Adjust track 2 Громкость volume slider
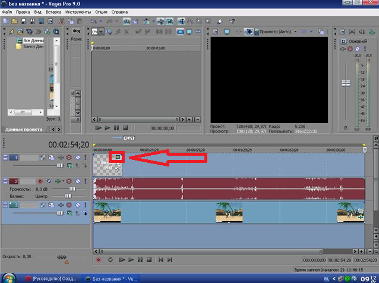379x283 pixels. click(x=72, y=188)
